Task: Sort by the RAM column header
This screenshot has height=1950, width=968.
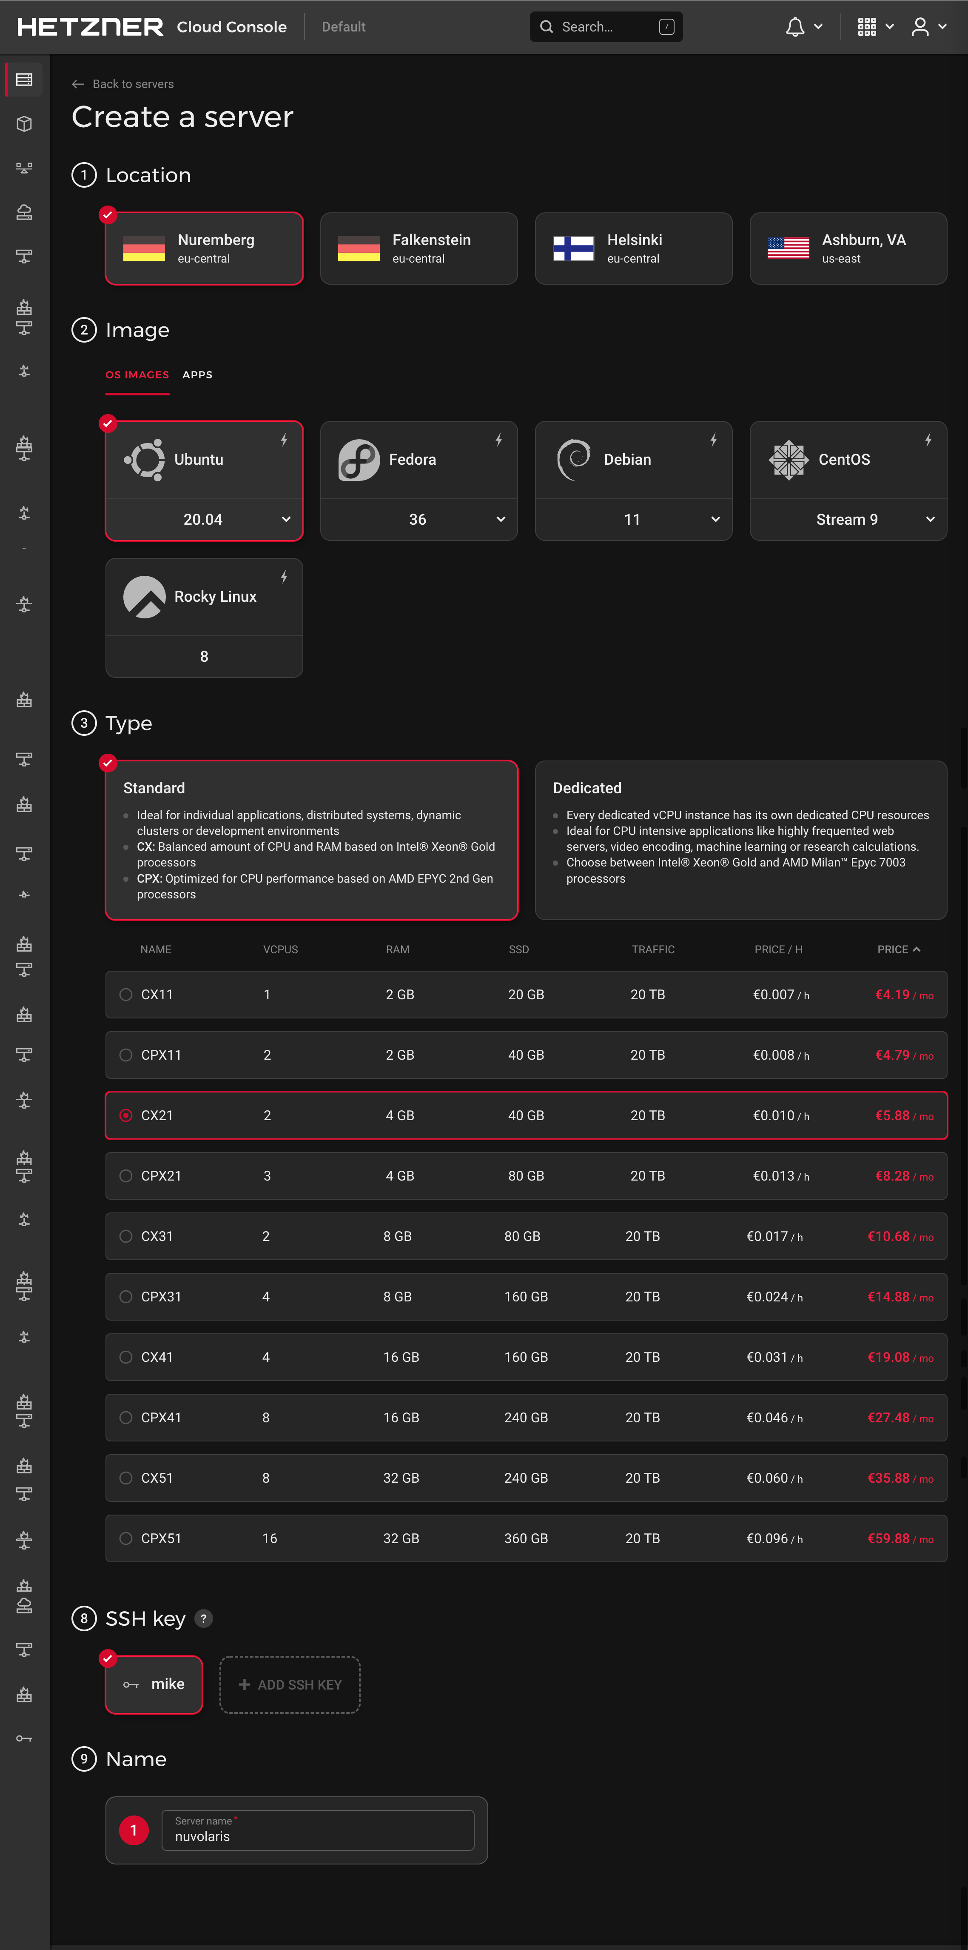Action: click(398, 949)
